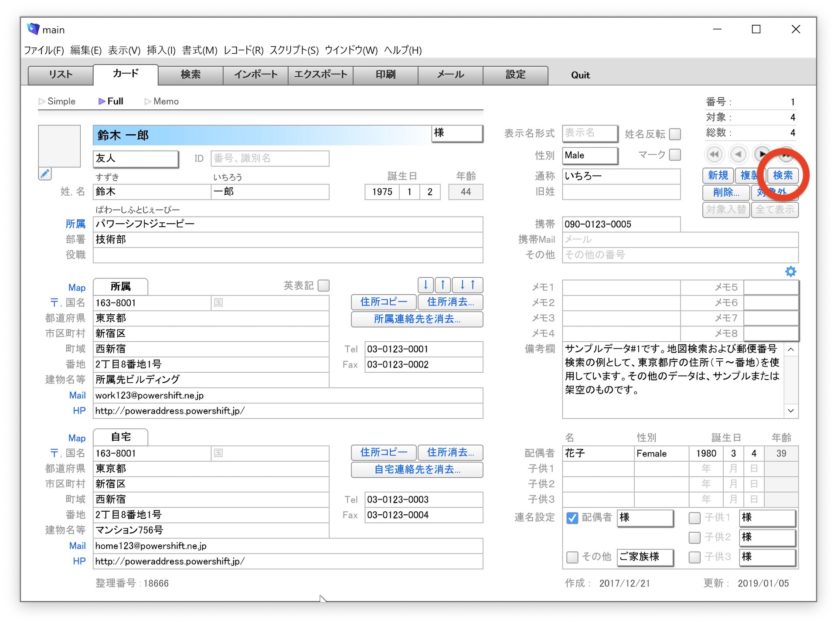Click the pencil icon under the photo box
The width and height of the screenshot is (837, 625).
tap(44, 174)
